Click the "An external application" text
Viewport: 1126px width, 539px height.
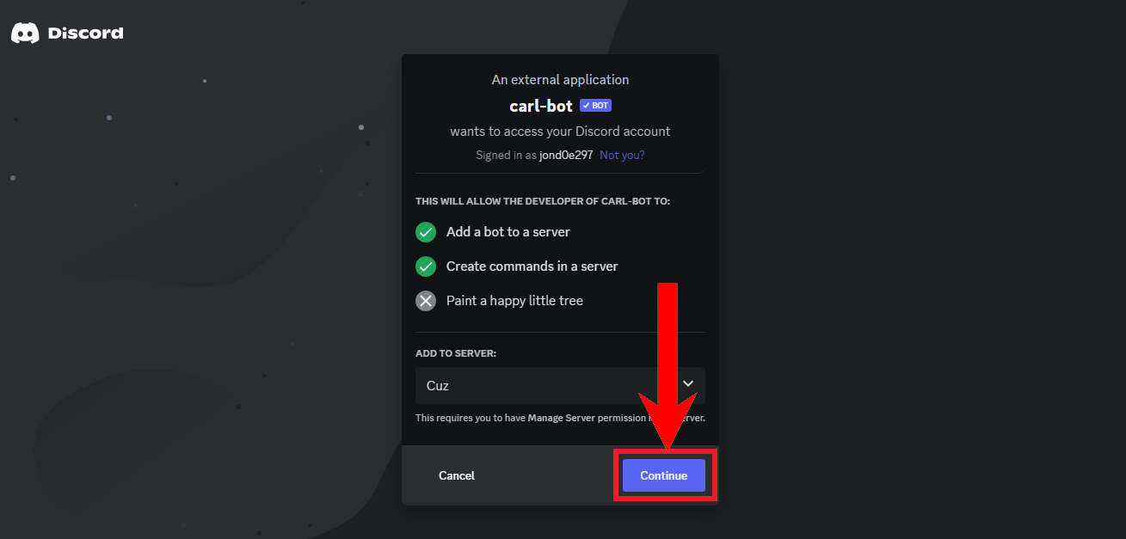click(x=560, y=80)
